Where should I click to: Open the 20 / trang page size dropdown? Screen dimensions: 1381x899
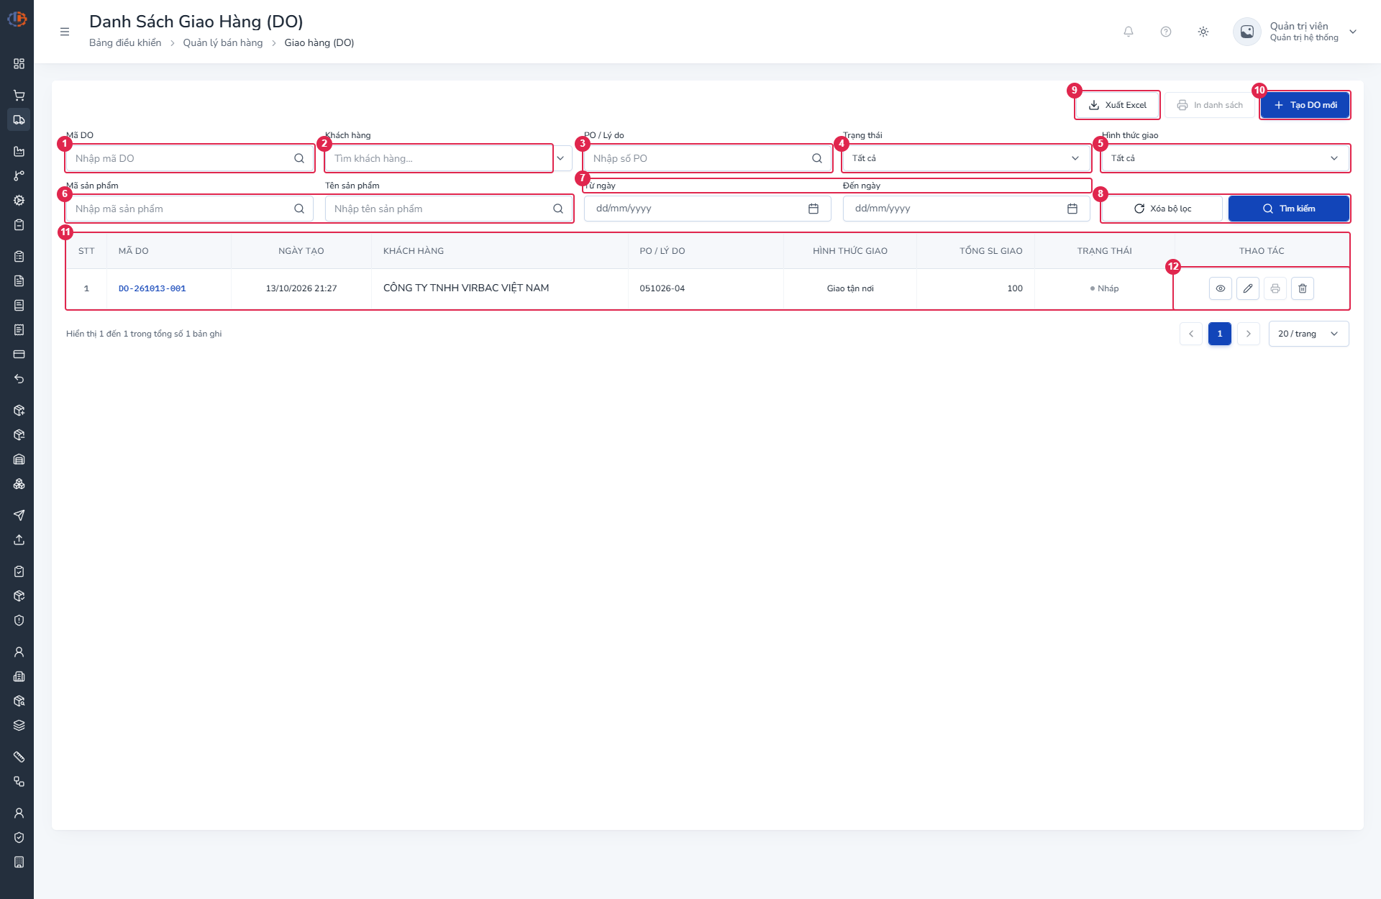pos(1308,334)
